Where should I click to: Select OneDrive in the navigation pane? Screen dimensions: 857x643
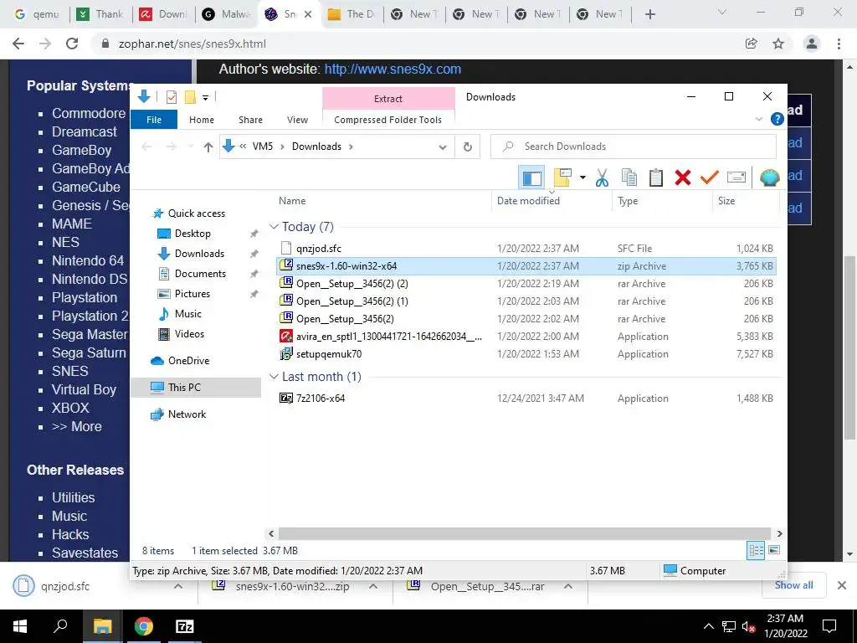[188, 361]
